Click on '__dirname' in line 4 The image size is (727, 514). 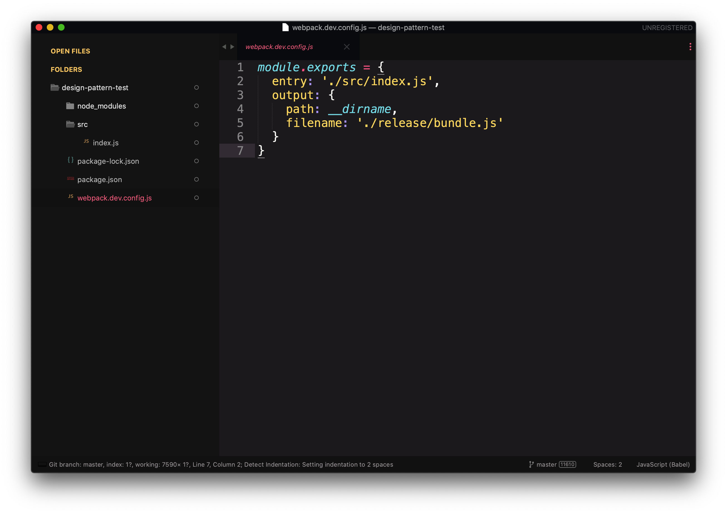click(359, 109)
